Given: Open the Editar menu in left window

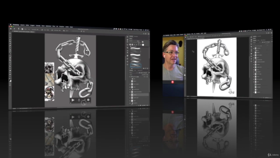Looking at the screenshot, I should 27,25.
